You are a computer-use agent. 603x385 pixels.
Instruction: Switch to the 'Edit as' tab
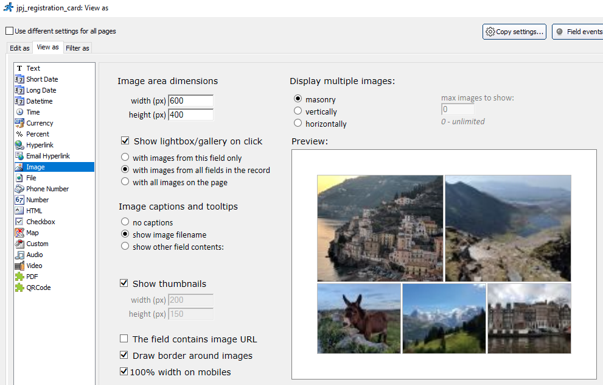click(x=19, y=48)
